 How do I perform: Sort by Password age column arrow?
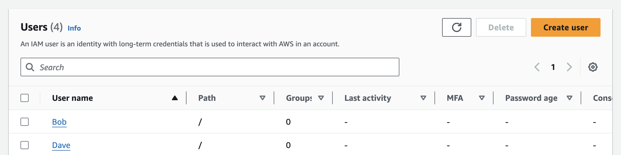click(x=570, y=98)
